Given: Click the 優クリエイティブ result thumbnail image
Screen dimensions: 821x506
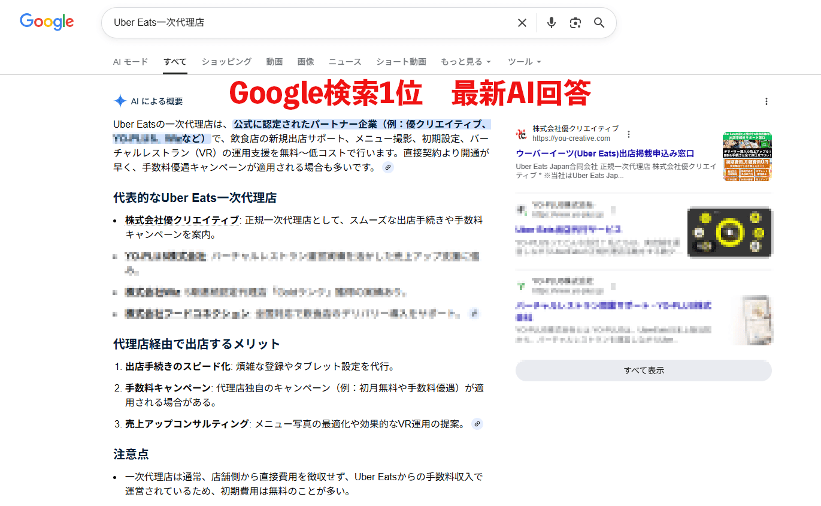Looking at the screenshot, I should pos(747,156).
